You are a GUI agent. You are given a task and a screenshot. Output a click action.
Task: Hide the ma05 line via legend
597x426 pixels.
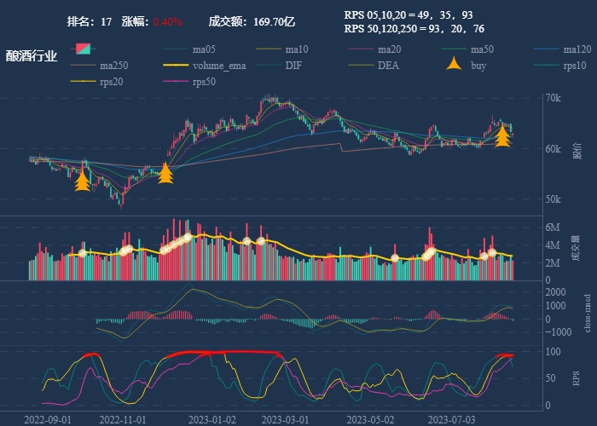click(x=204, y=49)
